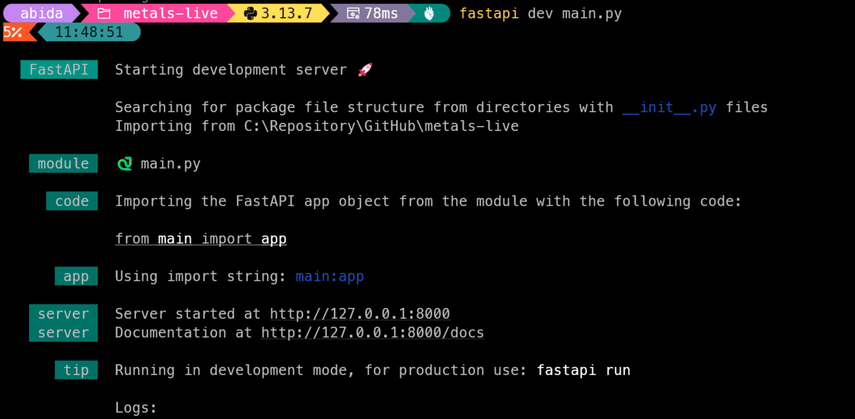Image resolution: width=855 pixels, height=419 pixels.
Task: Open the http://127.0.0.1:8000/docs documentation link
Action: coord(373,332)
